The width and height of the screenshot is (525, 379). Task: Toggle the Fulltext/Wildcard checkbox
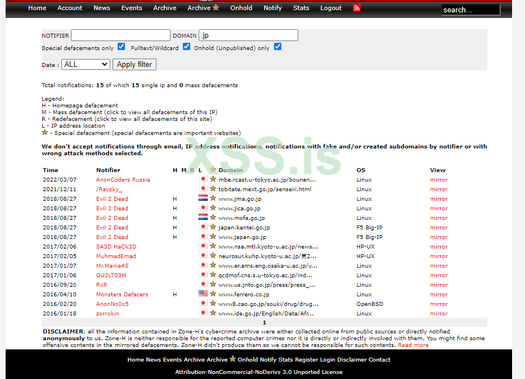[186, 47]
